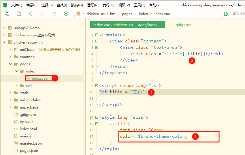Open the 运行(R) menu
Screen dimensions: 245x155
coord(93,5)
